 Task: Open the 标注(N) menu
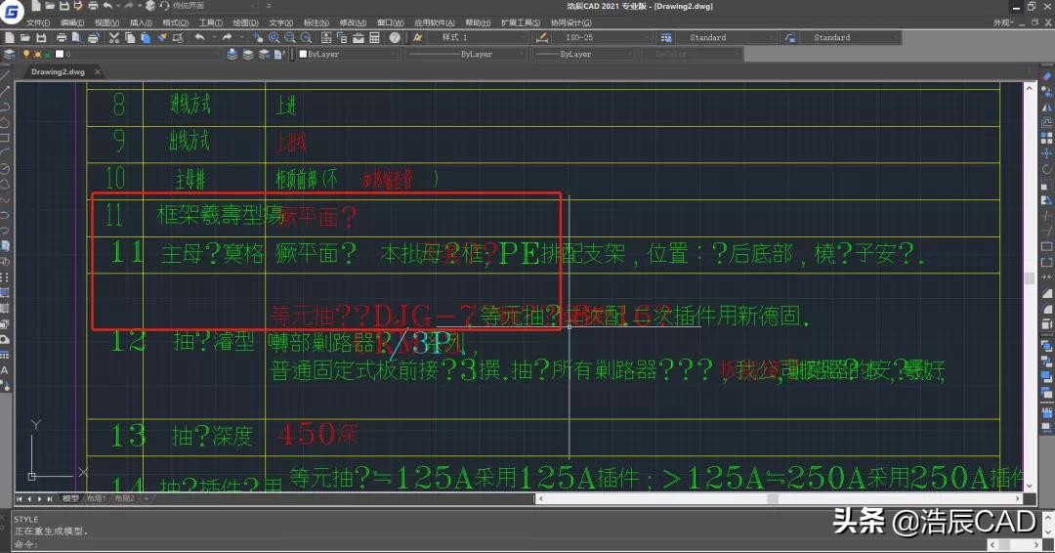coord(316,22)
